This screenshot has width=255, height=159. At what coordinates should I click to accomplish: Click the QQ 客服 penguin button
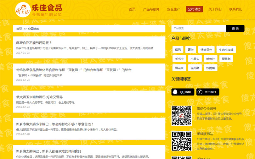pyautogui.click(x=183, y=92)
